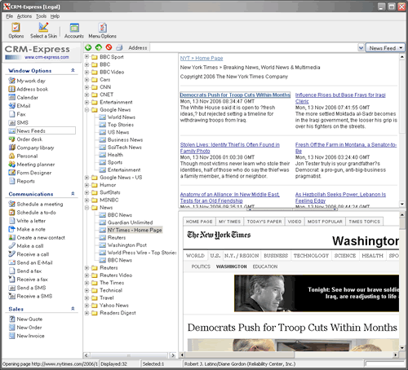Click the browser pane horizontal scrollbar
Viewport: 408px width, 370px height.
(289, 355)
